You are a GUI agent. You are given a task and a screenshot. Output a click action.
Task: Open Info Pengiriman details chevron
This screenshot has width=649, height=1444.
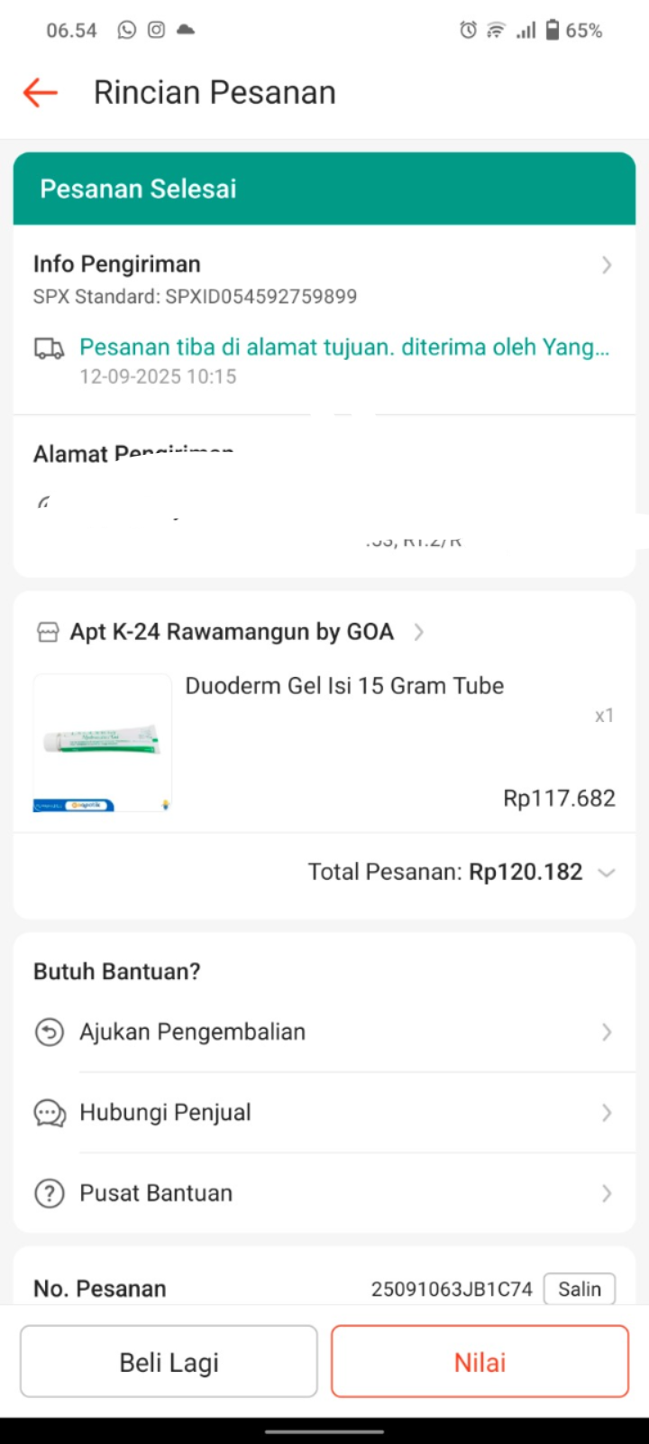tap(607, 264)
